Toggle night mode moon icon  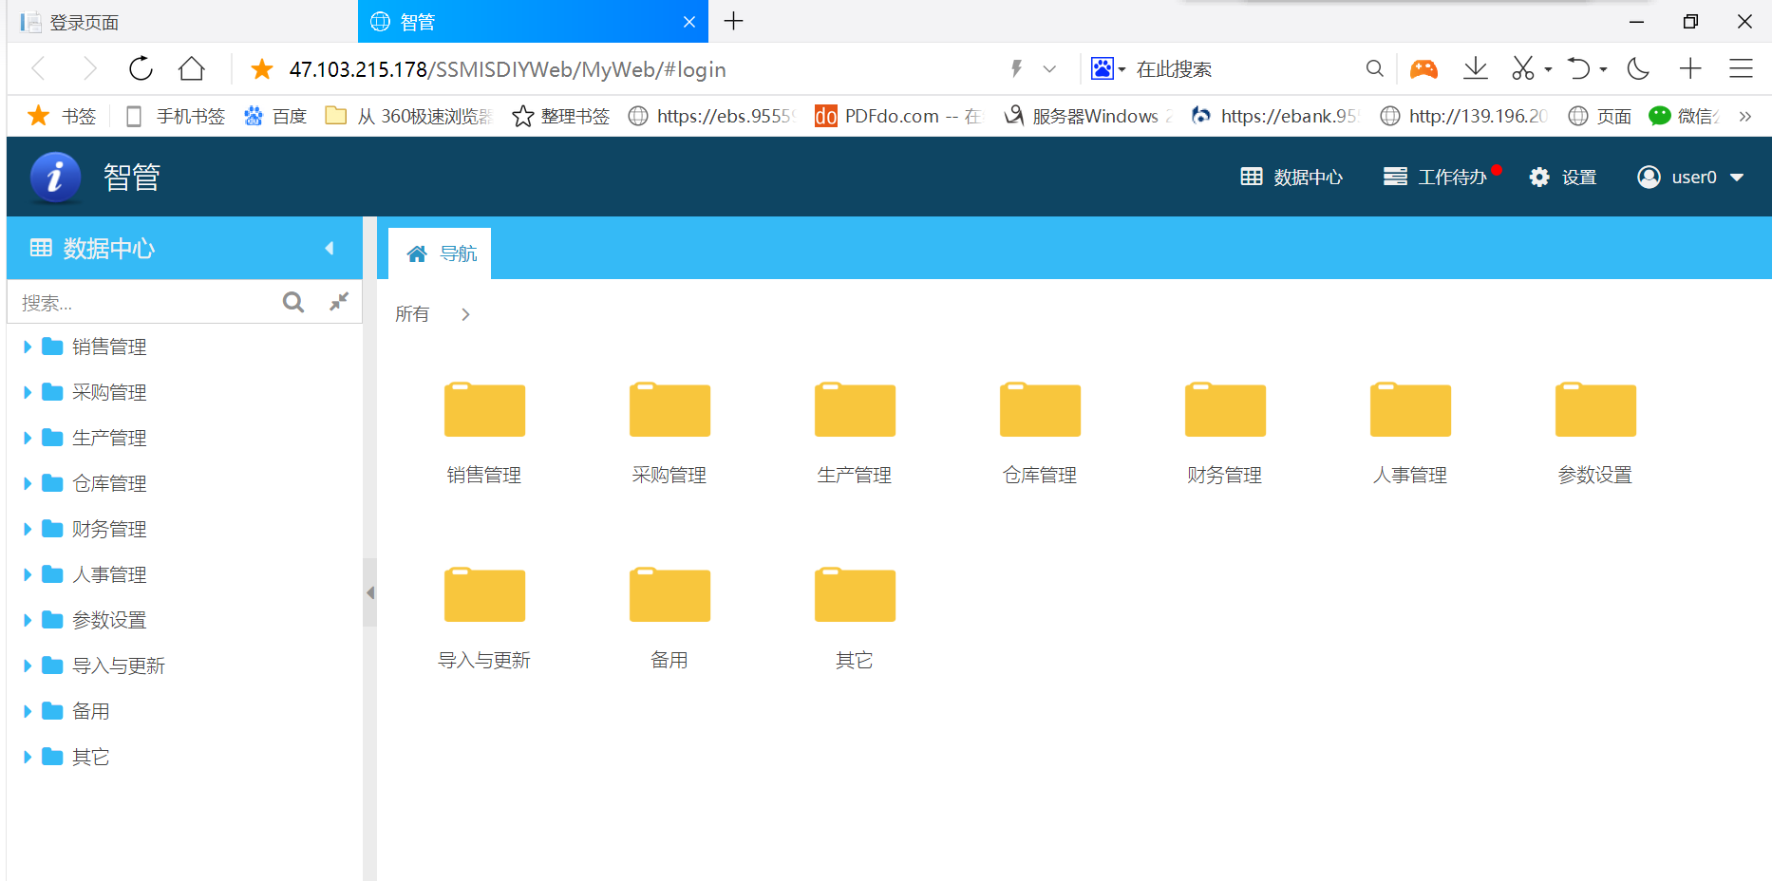coord(1638,68)
